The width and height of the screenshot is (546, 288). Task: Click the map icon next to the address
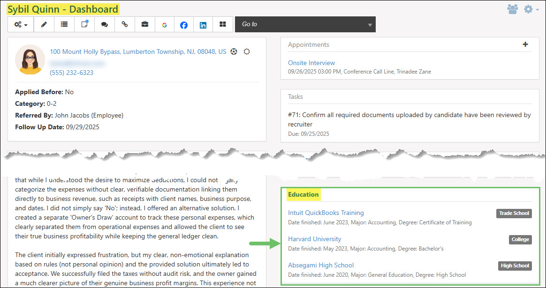(234, 52)
